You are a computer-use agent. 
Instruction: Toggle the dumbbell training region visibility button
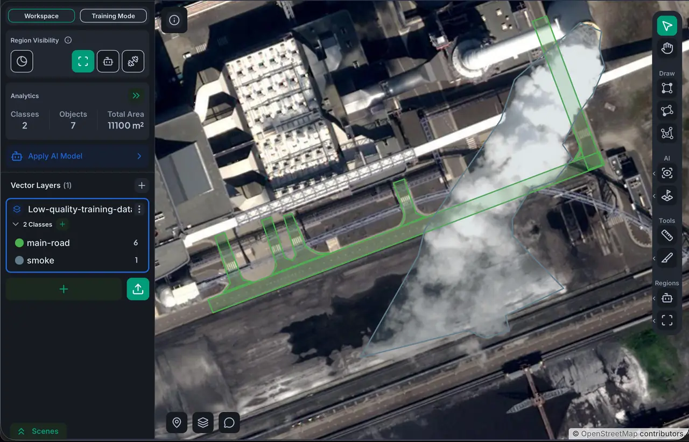pos(133,61)
